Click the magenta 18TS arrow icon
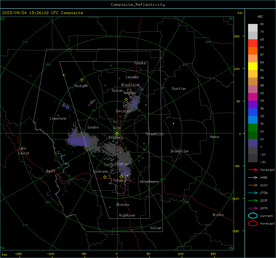Screen dimensions: 276x258 coord(253,208)
